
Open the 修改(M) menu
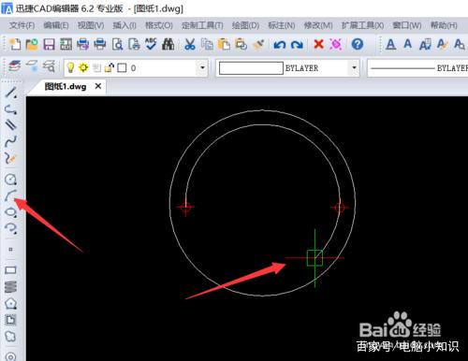pos(318,25)
